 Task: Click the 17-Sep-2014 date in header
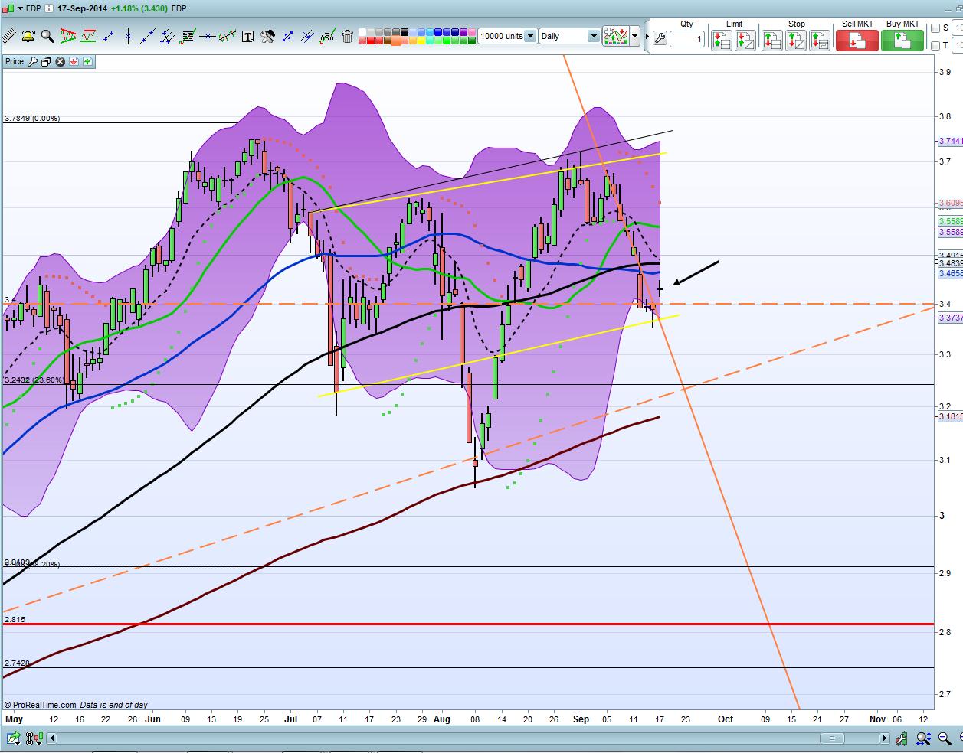[x=81, y=8]
